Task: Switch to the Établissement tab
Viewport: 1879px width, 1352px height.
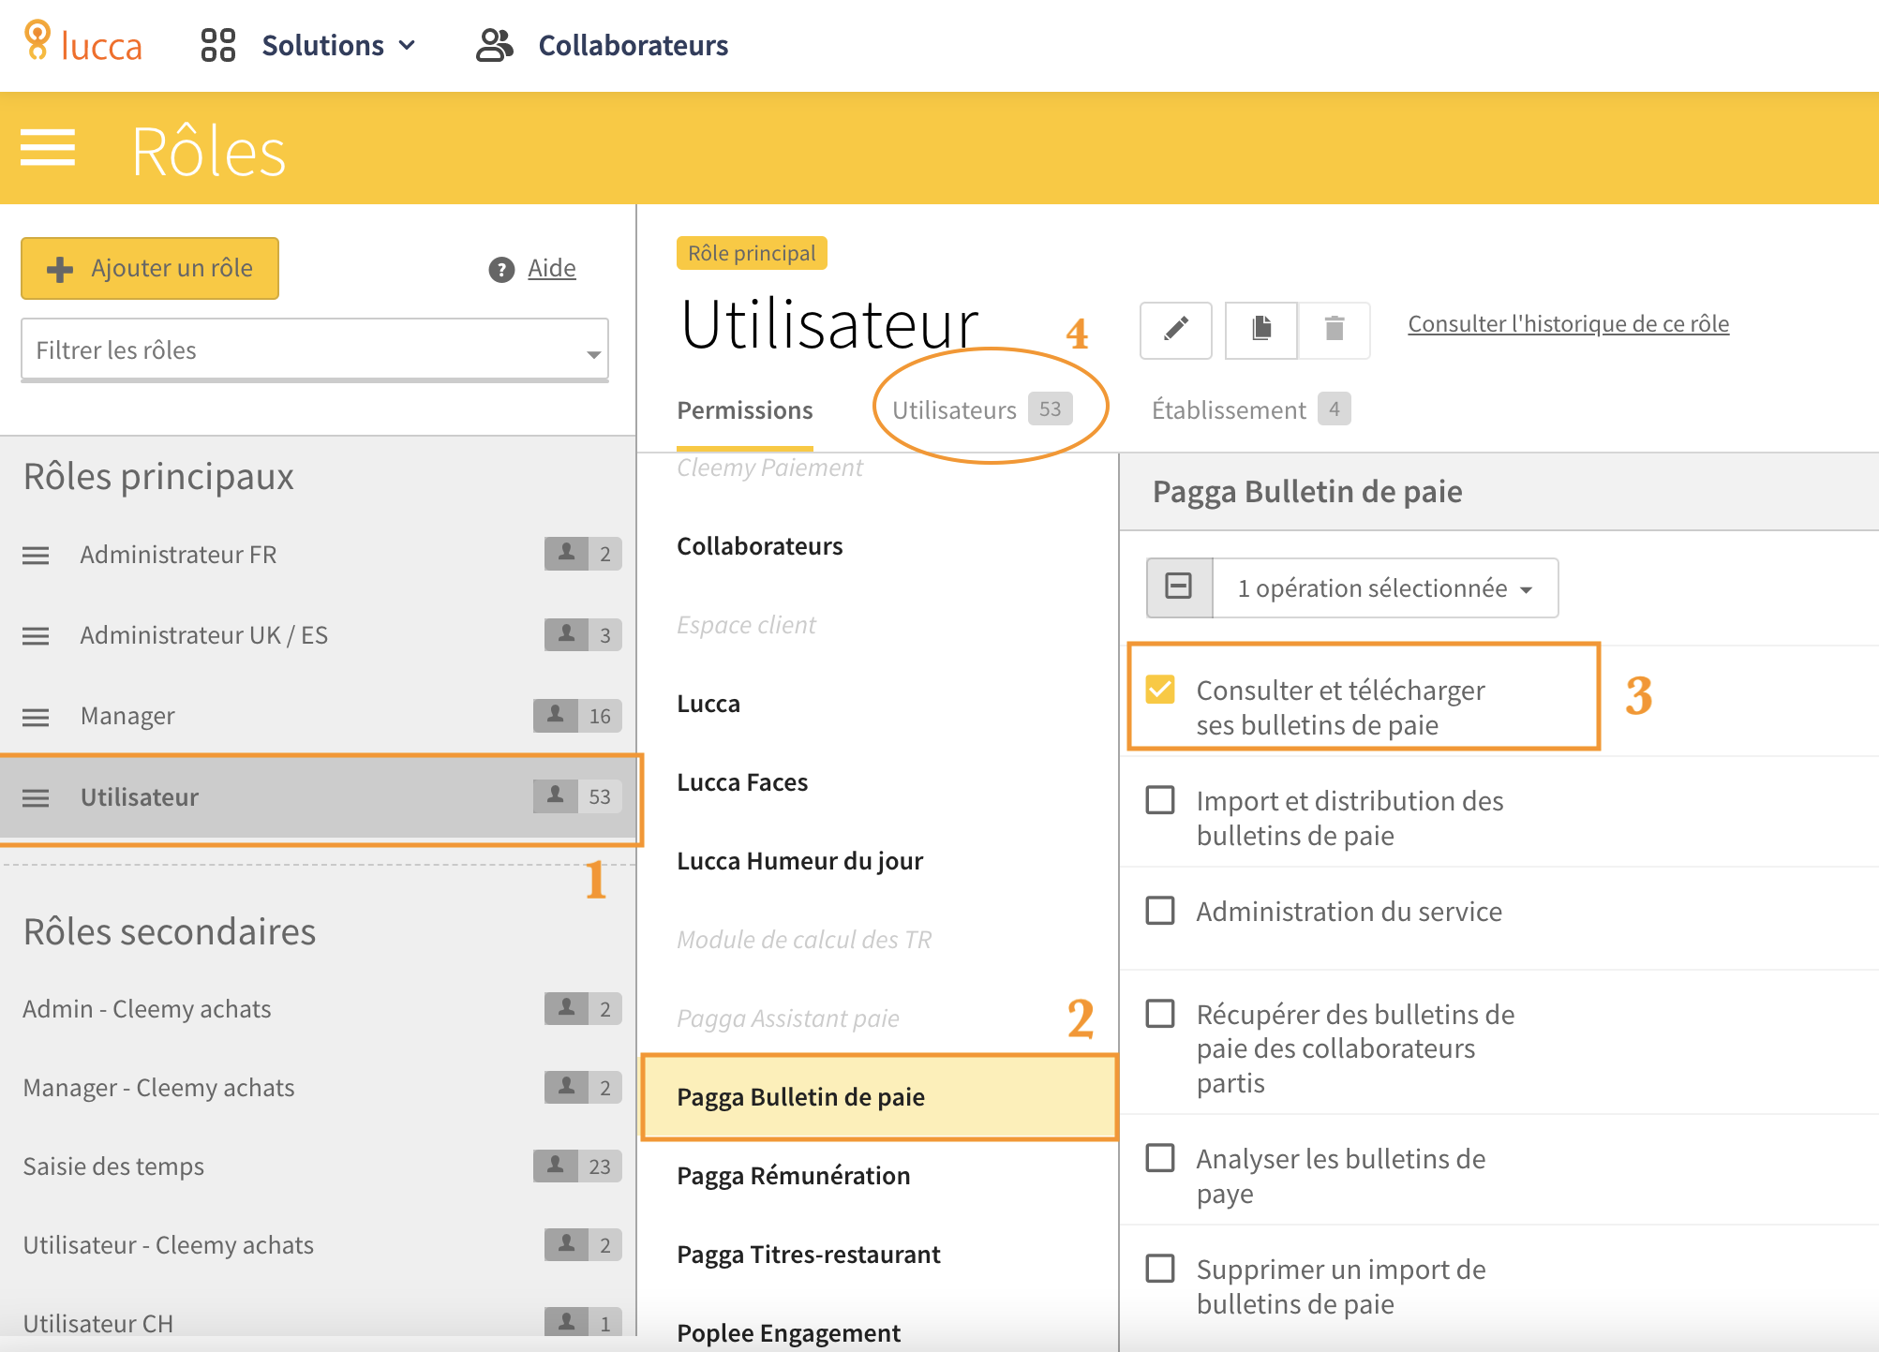Action: (1250, 409)
